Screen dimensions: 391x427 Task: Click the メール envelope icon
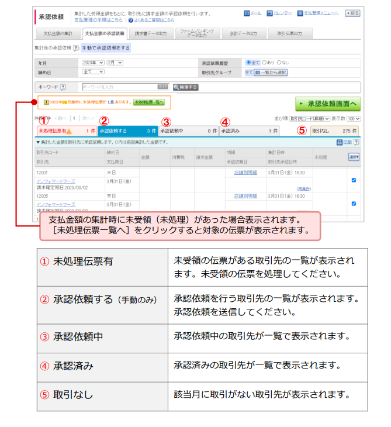coord(246,13)
